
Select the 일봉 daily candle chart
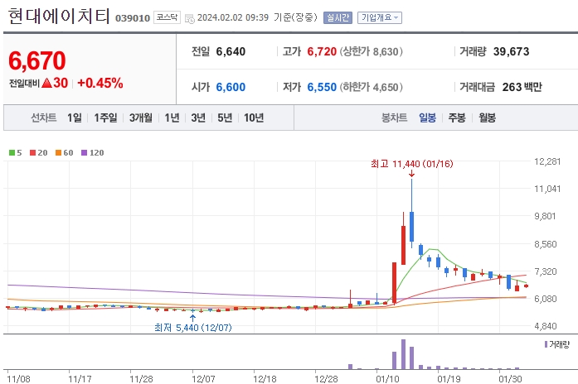[427, 118]
